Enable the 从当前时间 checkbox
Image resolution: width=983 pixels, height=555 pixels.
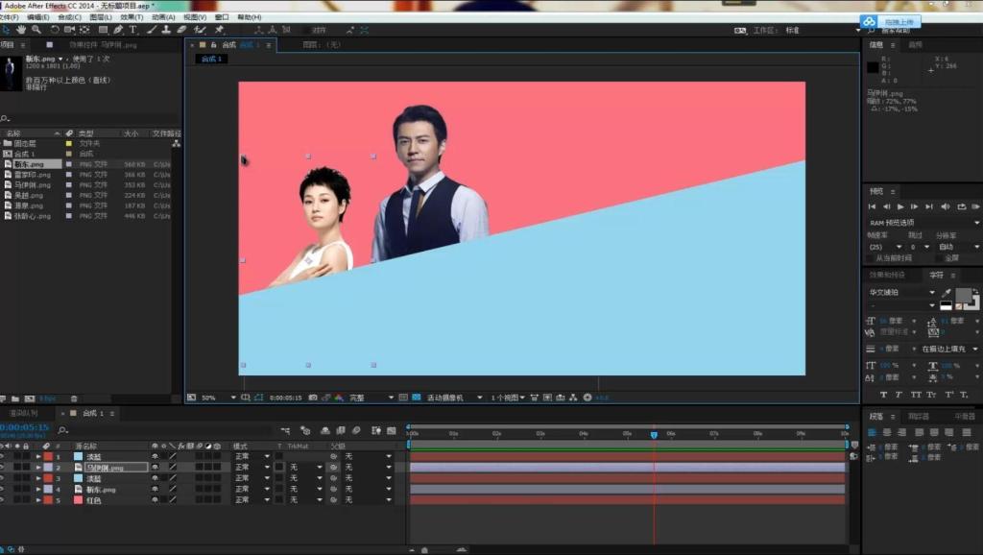tap(870, 258)
